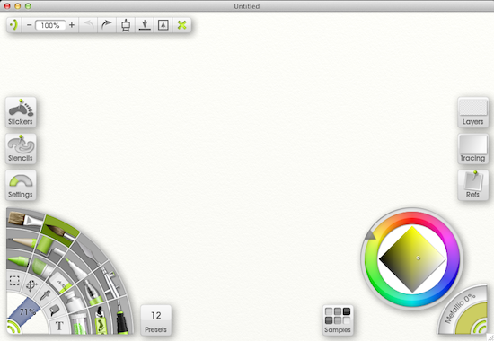Open the Layers panel
Screen dimensions: 494x341
[x=472, y=112]
